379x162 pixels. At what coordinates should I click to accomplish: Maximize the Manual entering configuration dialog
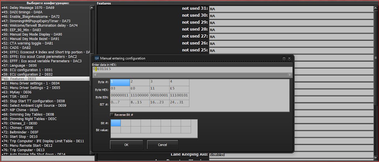[284, 58]
